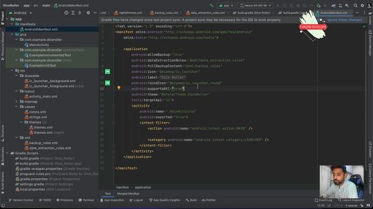Click the account avatar icon at top right
The width and height of the screenshot is (373, 209).
pyautogui.click(x=369, y=5)
